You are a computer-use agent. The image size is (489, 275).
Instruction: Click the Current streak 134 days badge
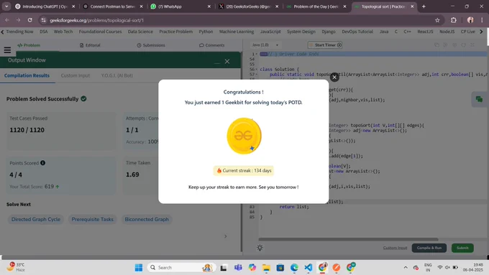[x=244, y=171]
